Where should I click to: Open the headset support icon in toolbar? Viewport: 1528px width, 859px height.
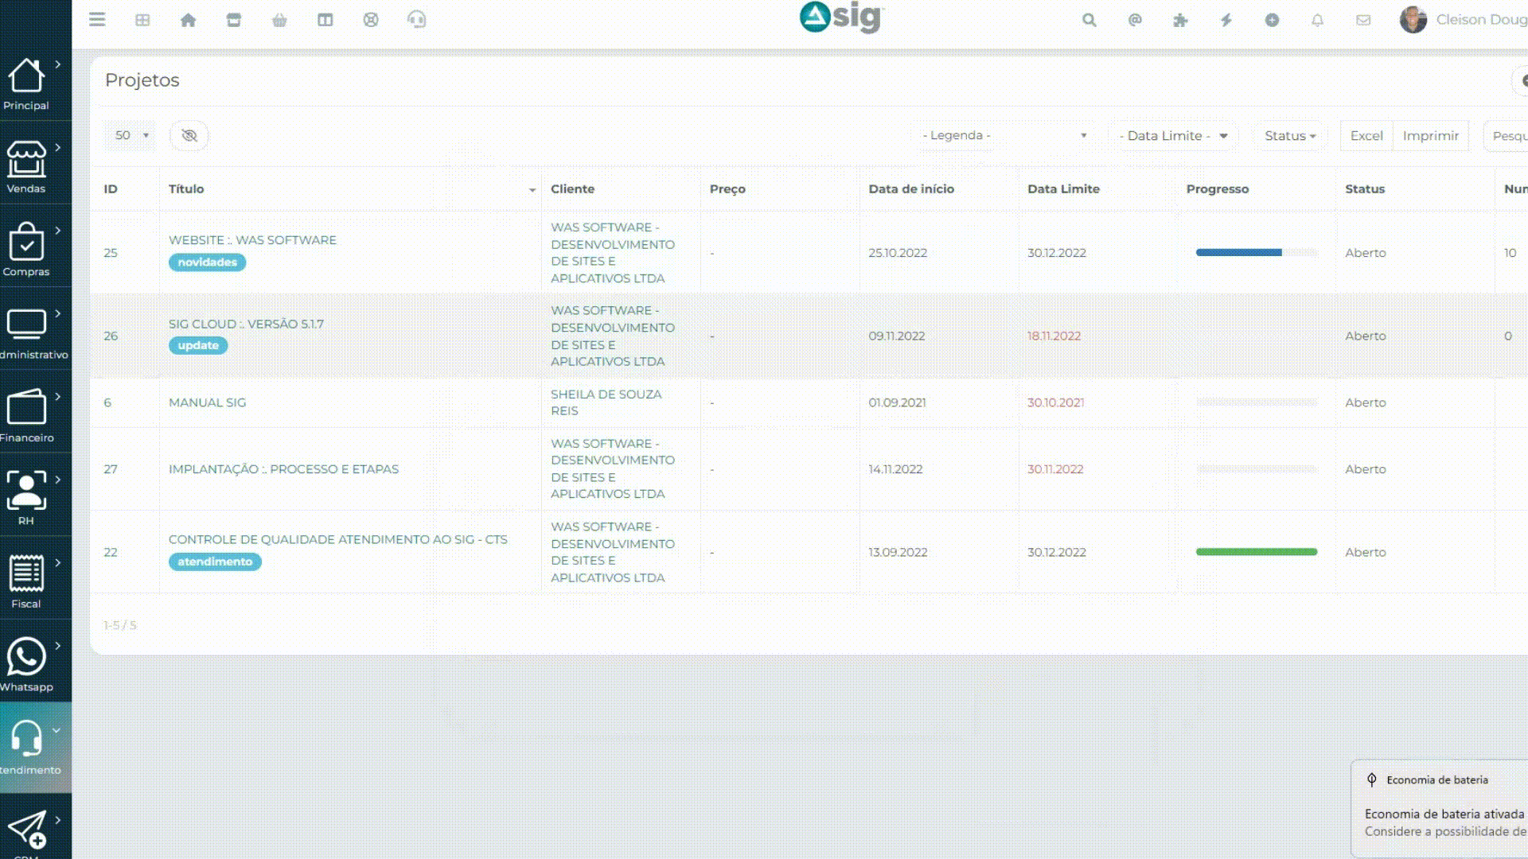pos(416,20)
